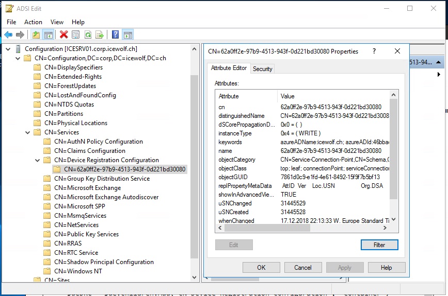Select CN=Microsoft SPP node

pyautogui.click(x=79, y=206)
